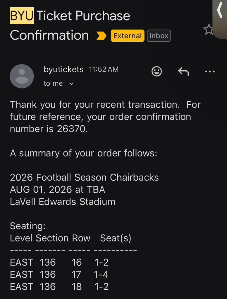Image resolution: width=227 pixels, height=299 pixels.
Task: Tap the yellow External label
Action: click(127, 36)
